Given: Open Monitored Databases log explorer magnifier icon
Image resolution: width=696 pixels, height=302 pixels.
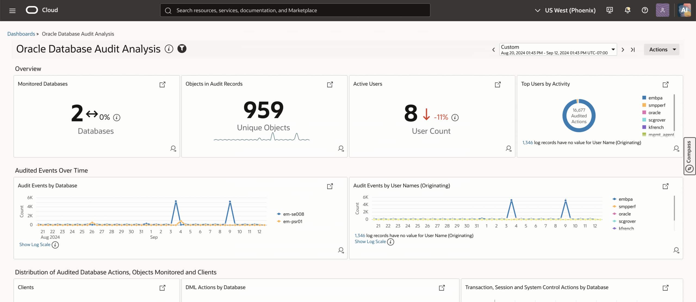Looking at the screenshot, I should tap(173, 148).
